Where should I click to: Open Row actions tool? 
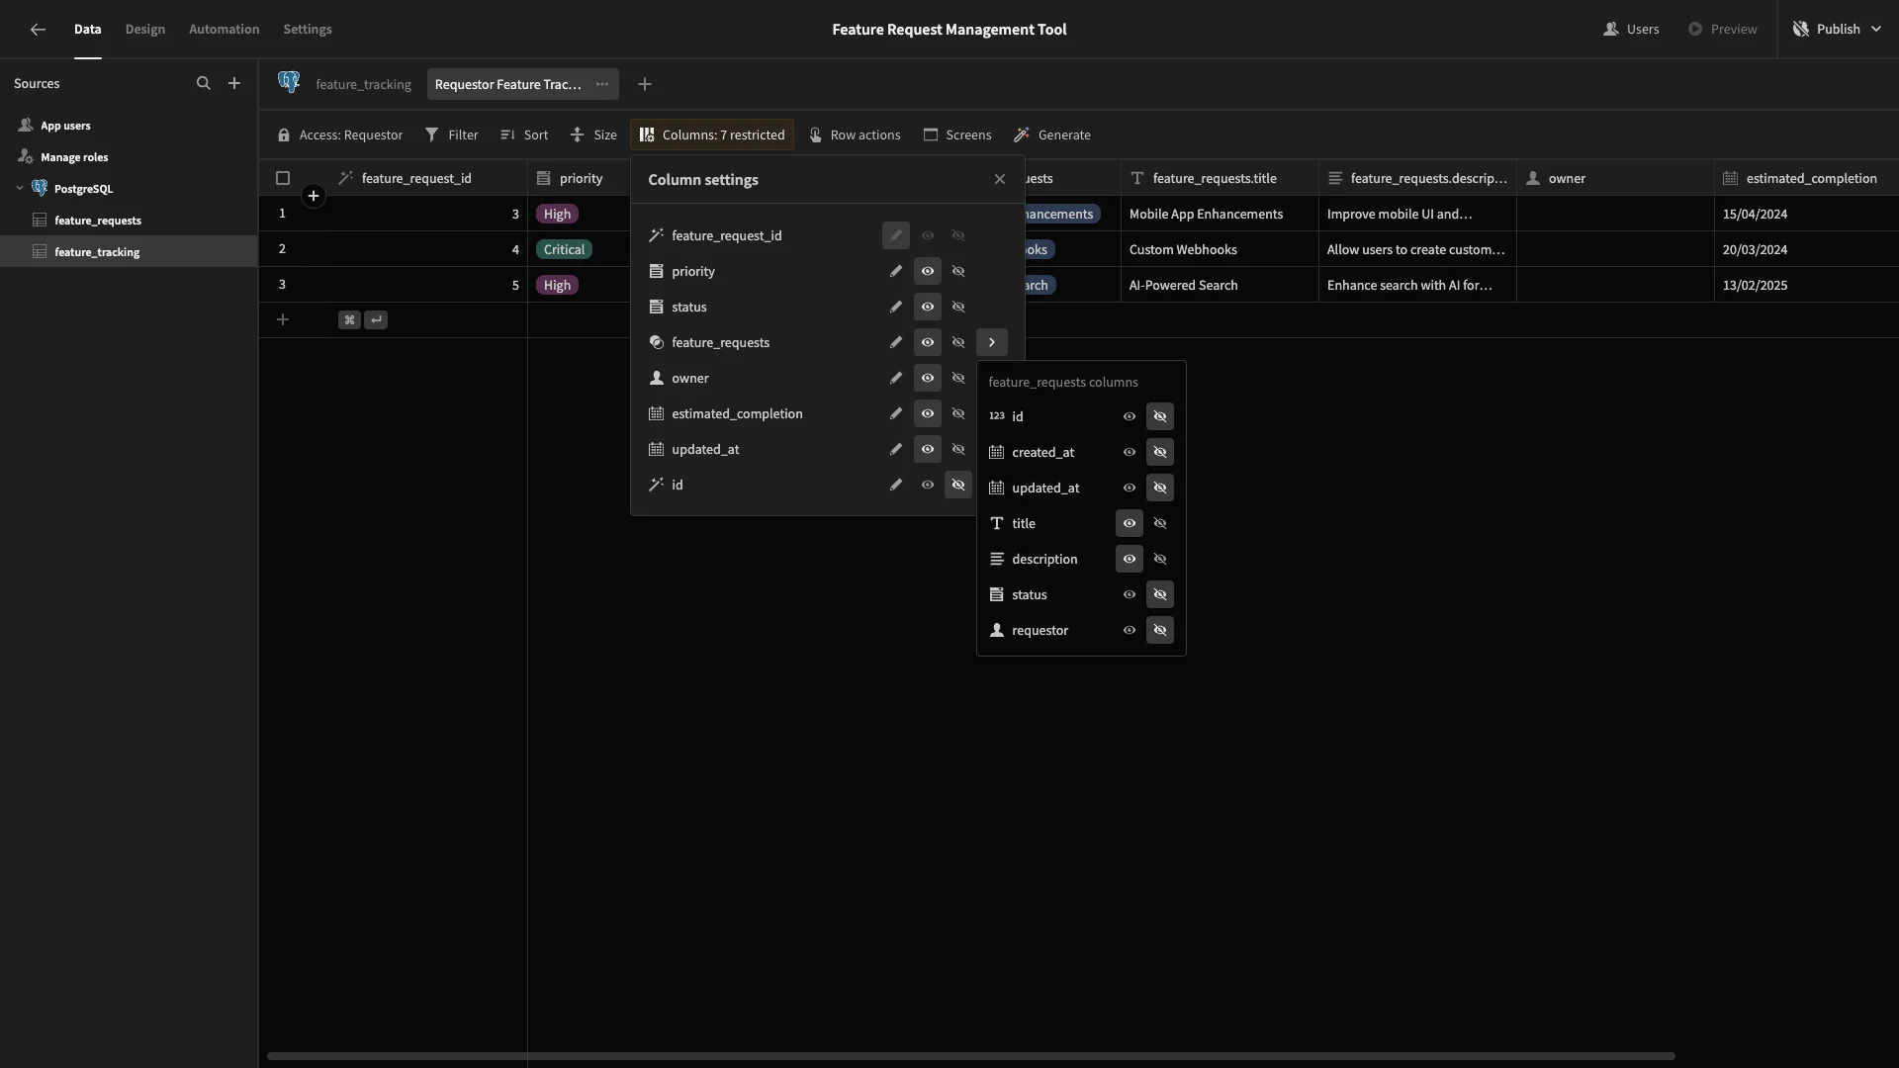[855, 134]
